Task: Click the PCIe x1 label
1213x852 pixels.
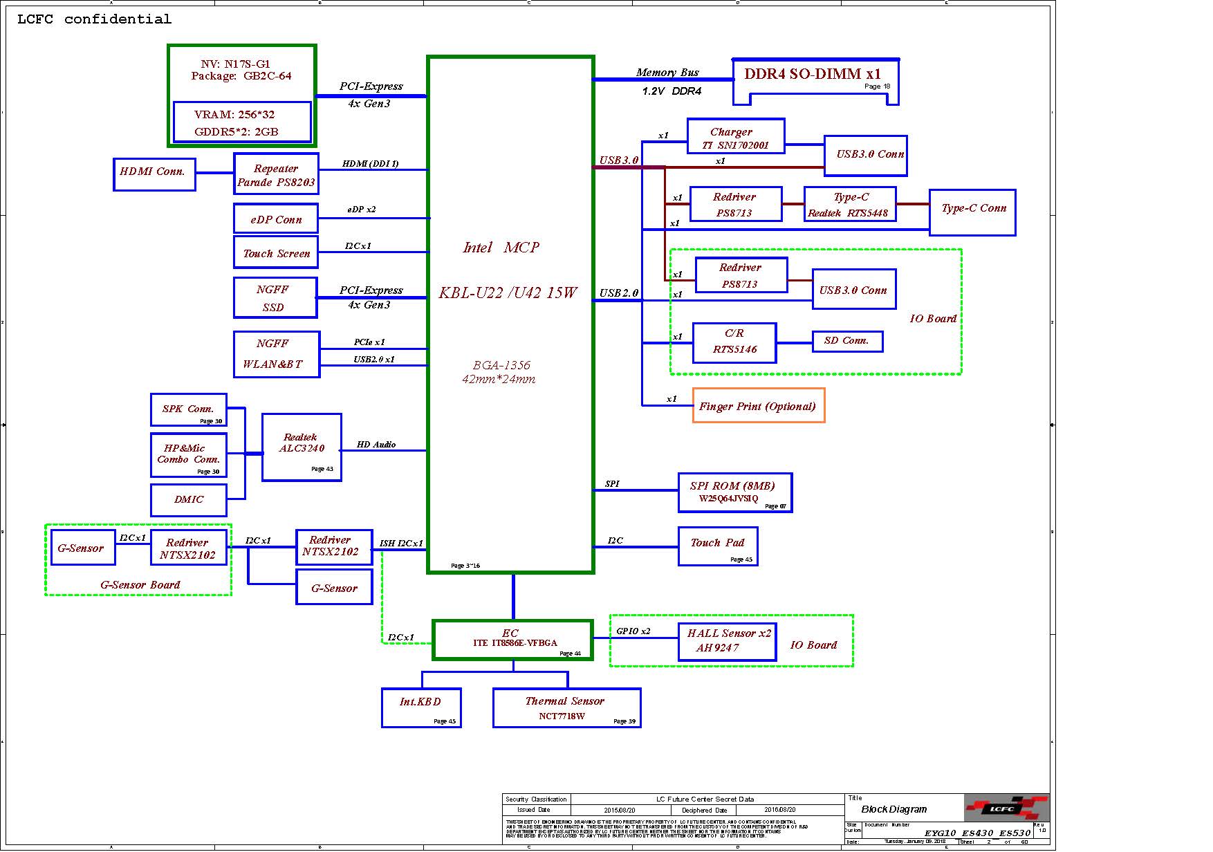Action: pyautogui.click(x=369, y=342)
